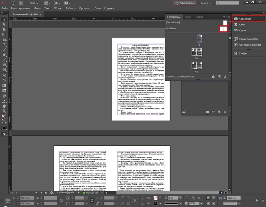The width and height of the screenshot is (266, 207).
Task: Select the Type (T) tool
Action: 4,44
